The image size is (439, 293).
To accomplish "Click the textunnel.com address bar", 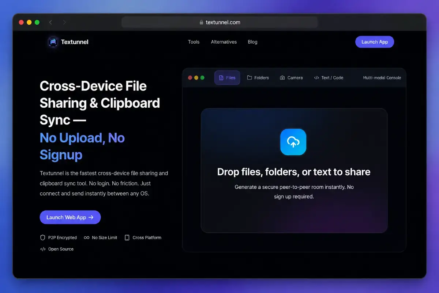I will [x=219, y=22].
